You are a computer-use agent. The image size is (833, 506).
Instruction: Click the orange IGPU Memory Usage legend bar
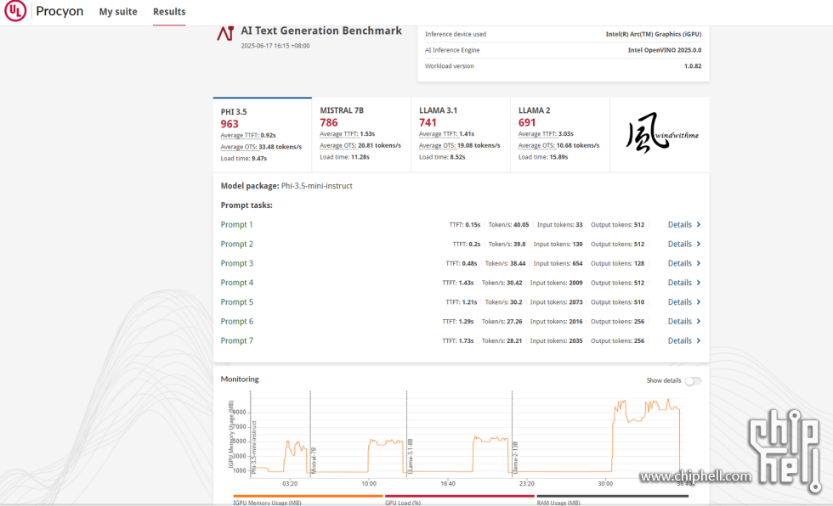(x=308, y=497)
